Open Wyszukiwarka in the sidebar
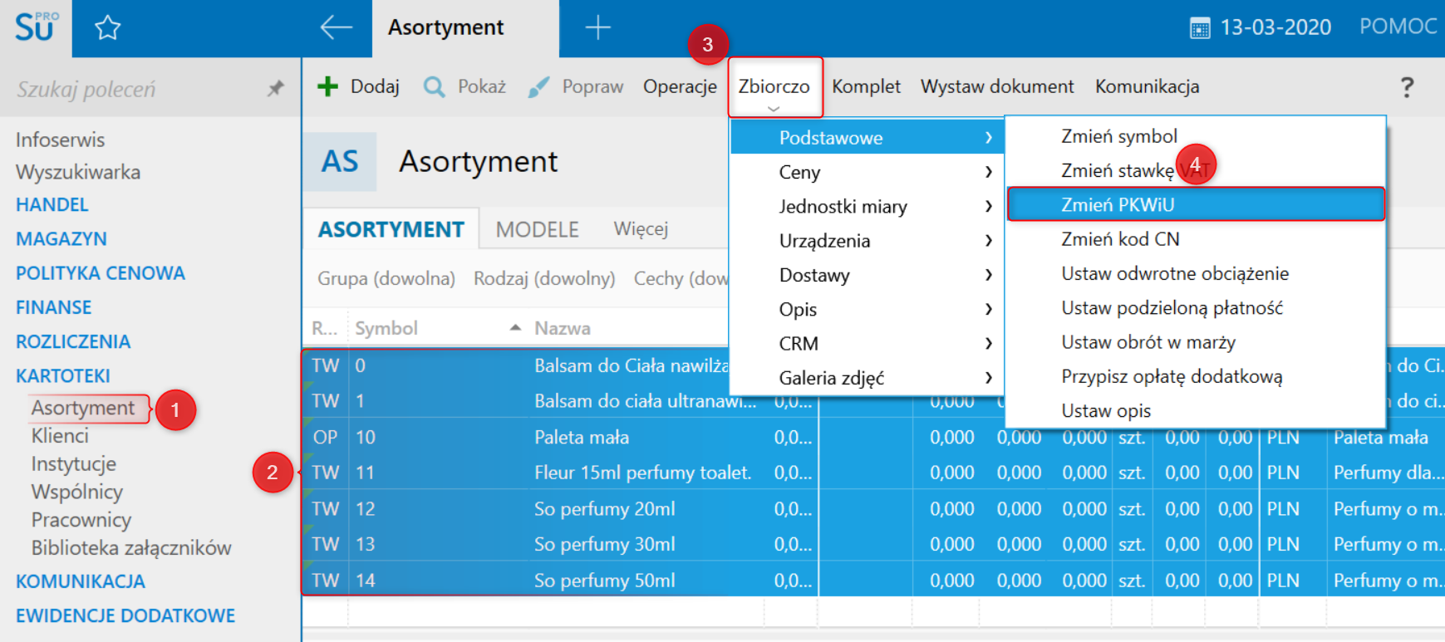Viewport: 1445px width, 642px height. (78, 172)
